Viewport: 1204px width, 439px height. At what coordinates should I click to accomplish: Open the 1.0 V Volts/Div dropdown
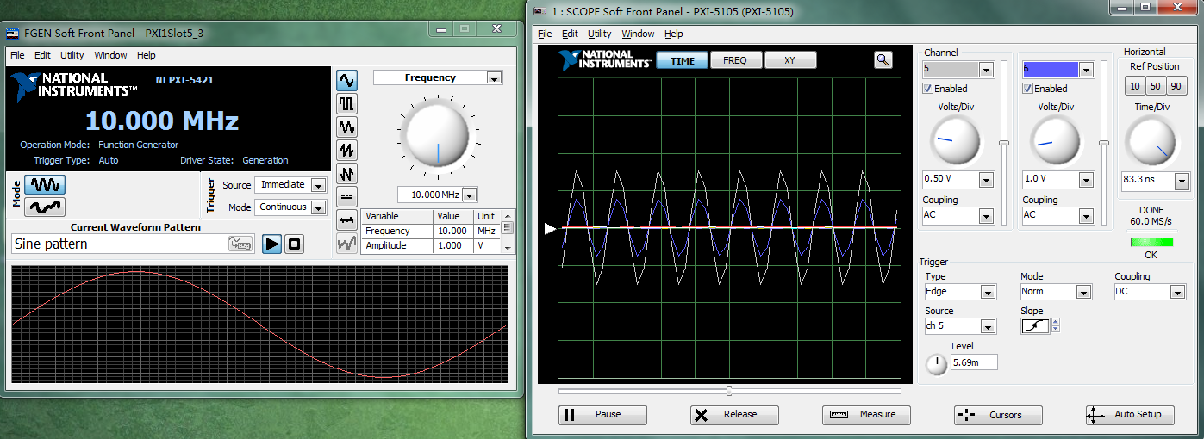pyautogui.click(x=1086, y=180)
